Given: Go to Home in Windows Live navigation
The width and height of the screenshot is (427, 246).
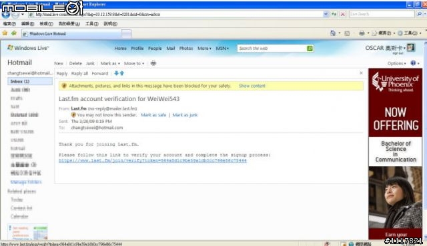Looking at the screenshot, I should click(120, 49).
